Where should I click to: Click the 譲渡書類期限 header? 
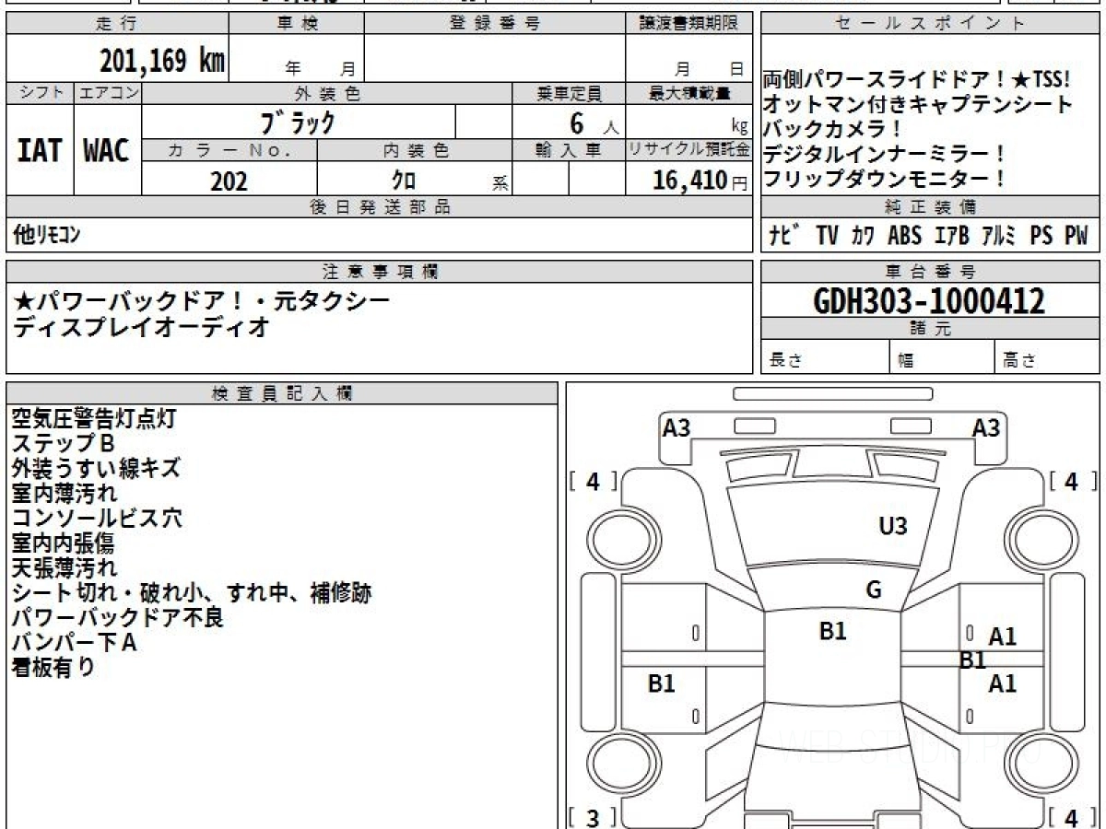pyautogui.click(x=689, y=24)
